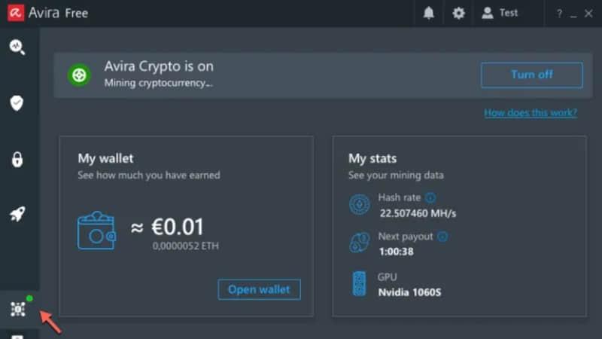Click the partially visible bottom sidebar icon

[x=18, y=335]
